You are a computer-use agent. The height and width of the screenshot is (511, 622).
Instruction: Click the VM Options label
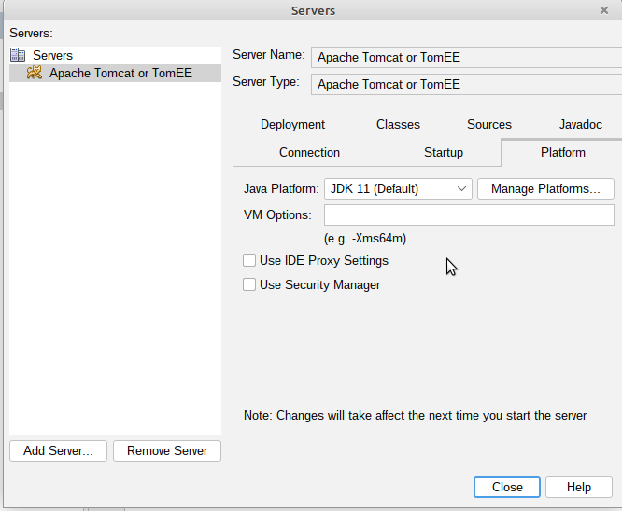click(x=277, y=215)
